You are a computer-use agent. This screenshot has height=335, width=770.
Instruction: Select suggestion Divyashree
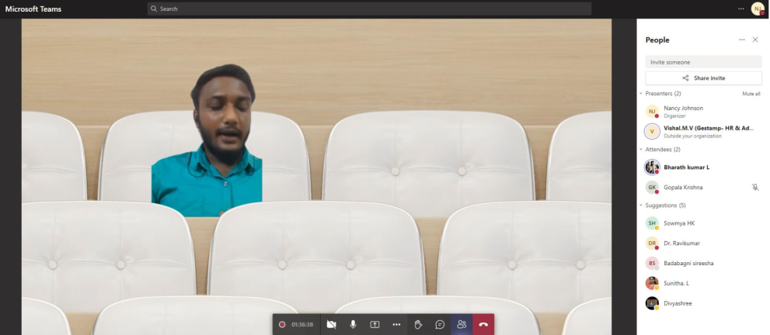tap(703, 303)
